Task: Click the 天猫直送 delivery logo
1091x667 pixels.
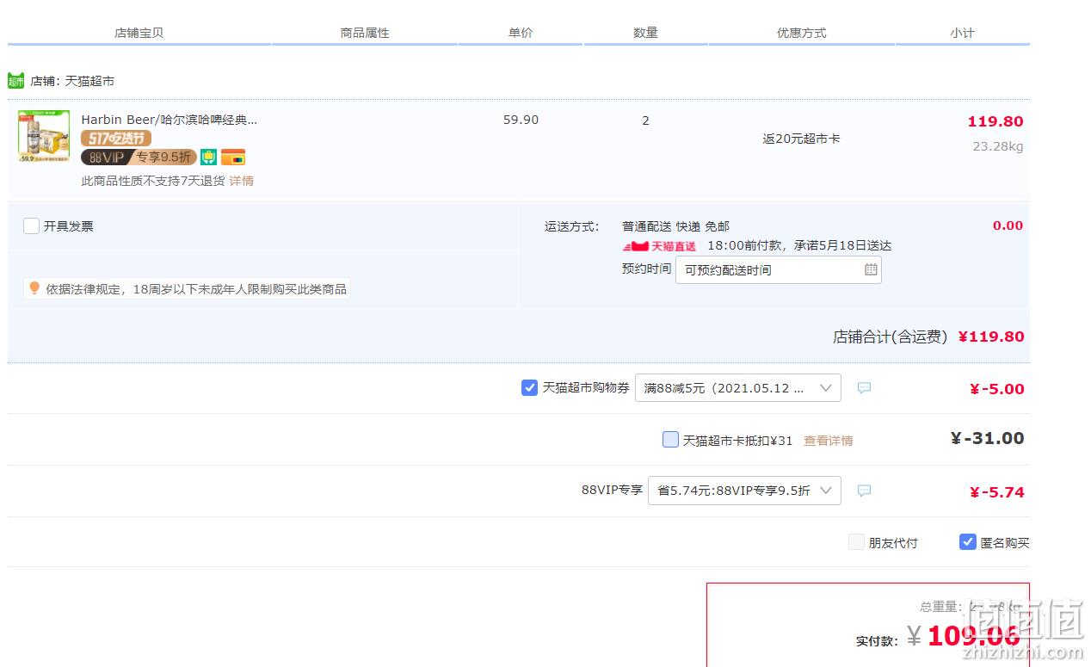Action: (660, 246)
